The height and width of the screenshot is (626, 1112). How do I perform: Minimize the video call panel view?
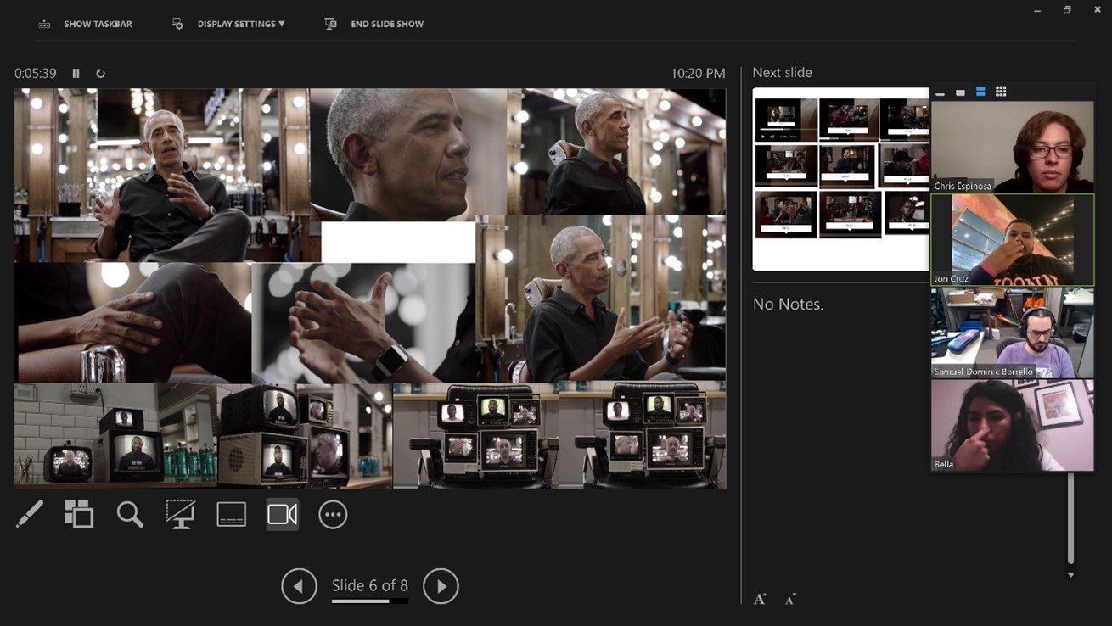pyautogui.click(x=941, y=92)
